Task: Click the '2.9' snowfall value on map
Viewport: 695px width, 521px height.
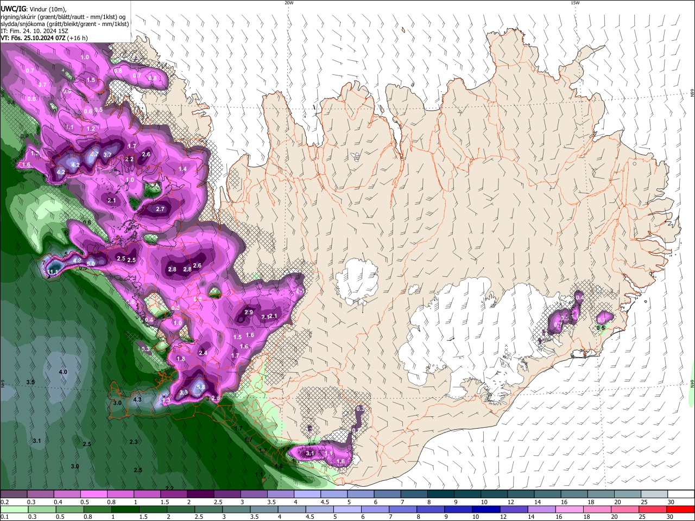Action: 249,313
